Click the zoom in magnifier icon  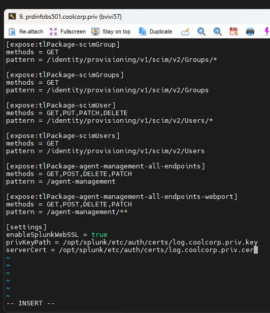201,31
